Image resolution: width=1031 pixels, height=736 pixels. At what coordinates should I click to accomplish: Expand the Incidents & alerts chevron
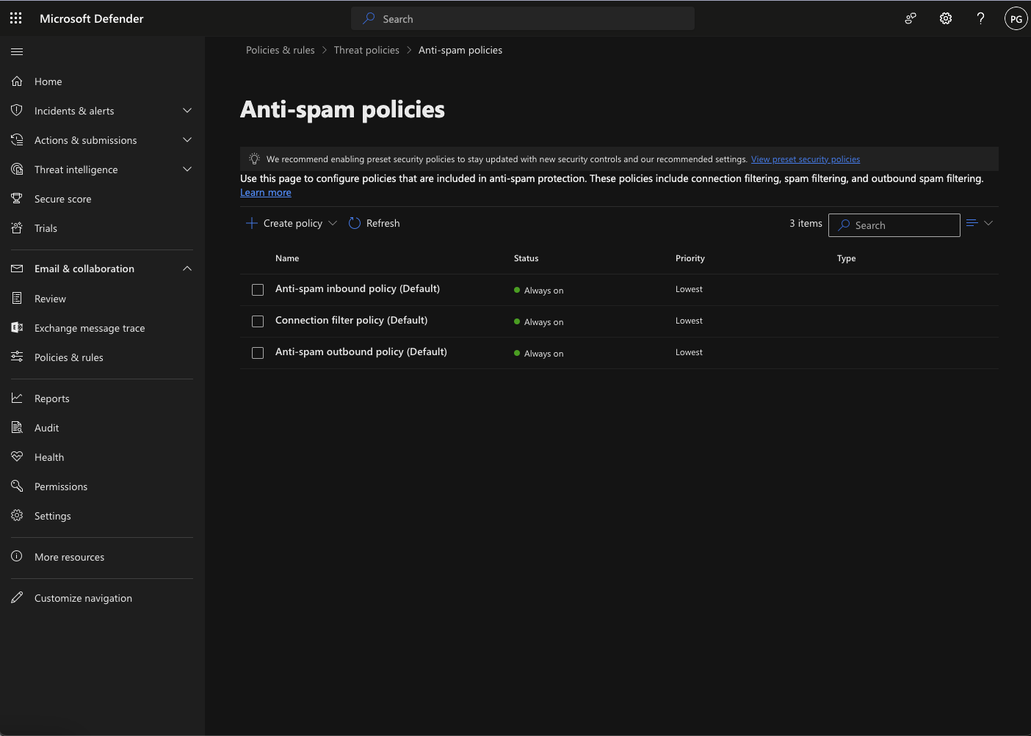[x=187, y=111]
